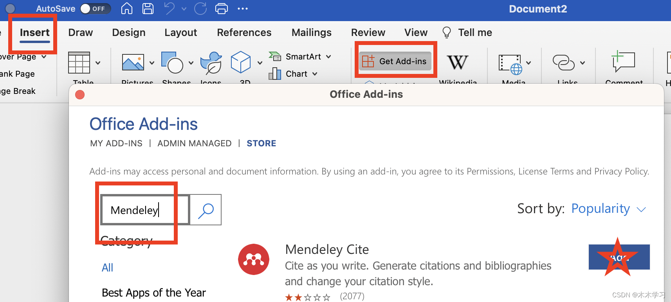Click the Save floppy disk icon
Screen dimensions: 671x302
point(148,9)
